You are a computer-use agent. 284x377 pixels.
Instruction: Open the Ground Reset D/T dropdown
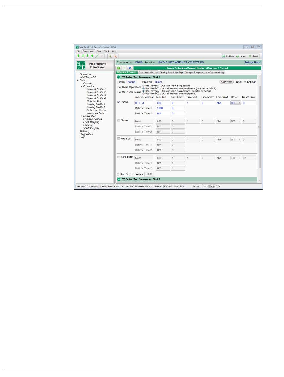click(x=236, y=121)
